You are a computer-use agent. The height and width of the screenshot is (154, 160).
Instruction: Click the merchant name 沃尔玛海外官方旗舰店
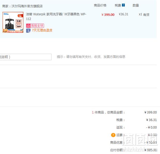(27, 6)
